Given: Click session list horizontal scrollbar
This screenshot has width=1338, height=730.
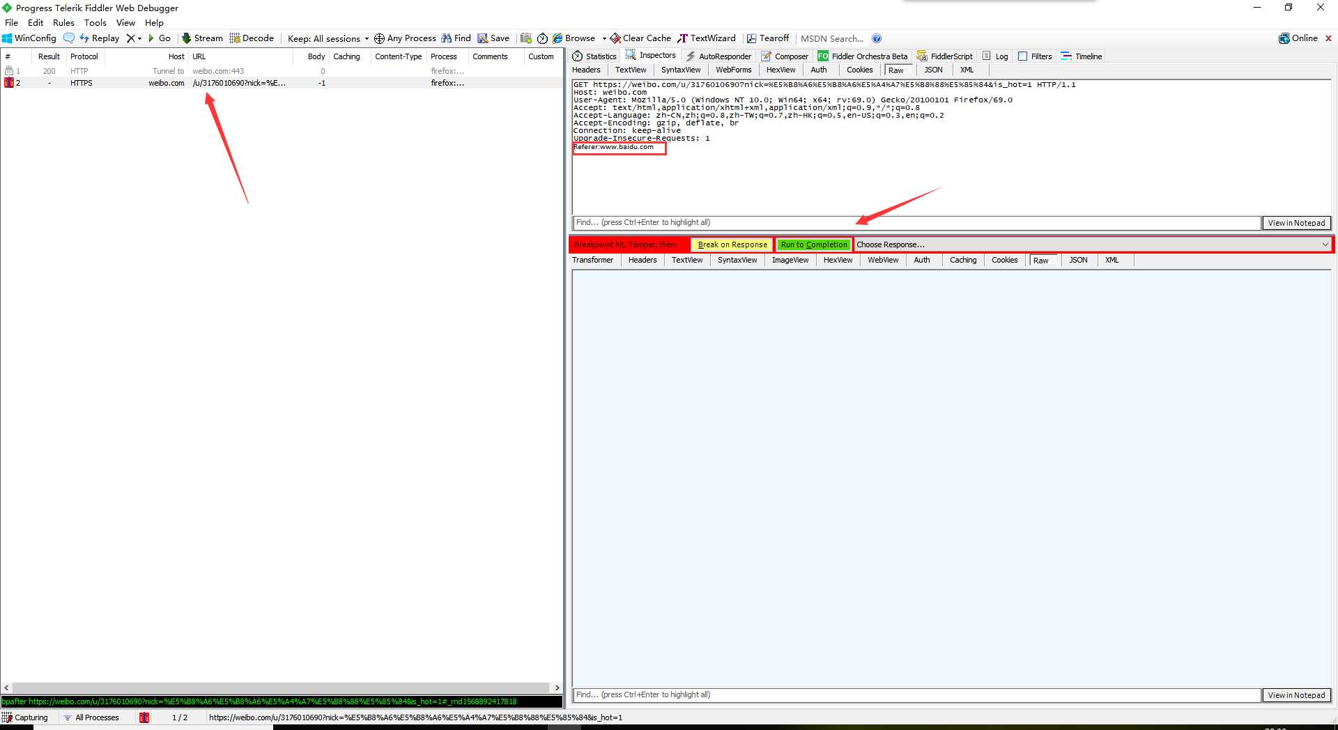Looking at the screenshot, I should (x=282, y=688).
